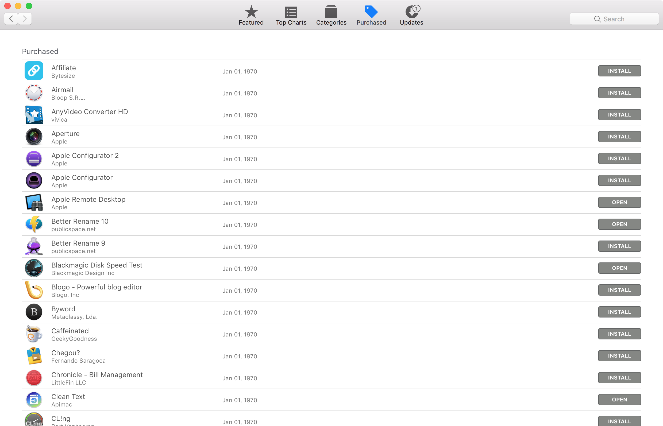Viewport: 663px width, 426px height.
Task: Click the 'Byword' app title
Action: [63, 309]
